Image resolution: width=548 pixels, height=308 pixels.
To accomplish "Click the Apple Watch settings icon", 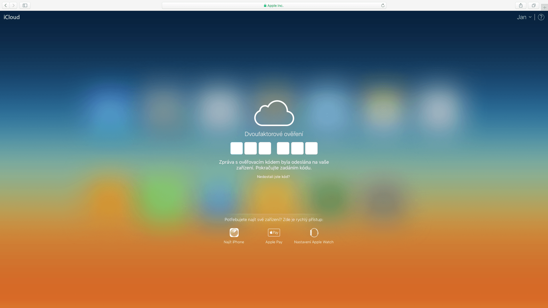I will click(314, 233).
